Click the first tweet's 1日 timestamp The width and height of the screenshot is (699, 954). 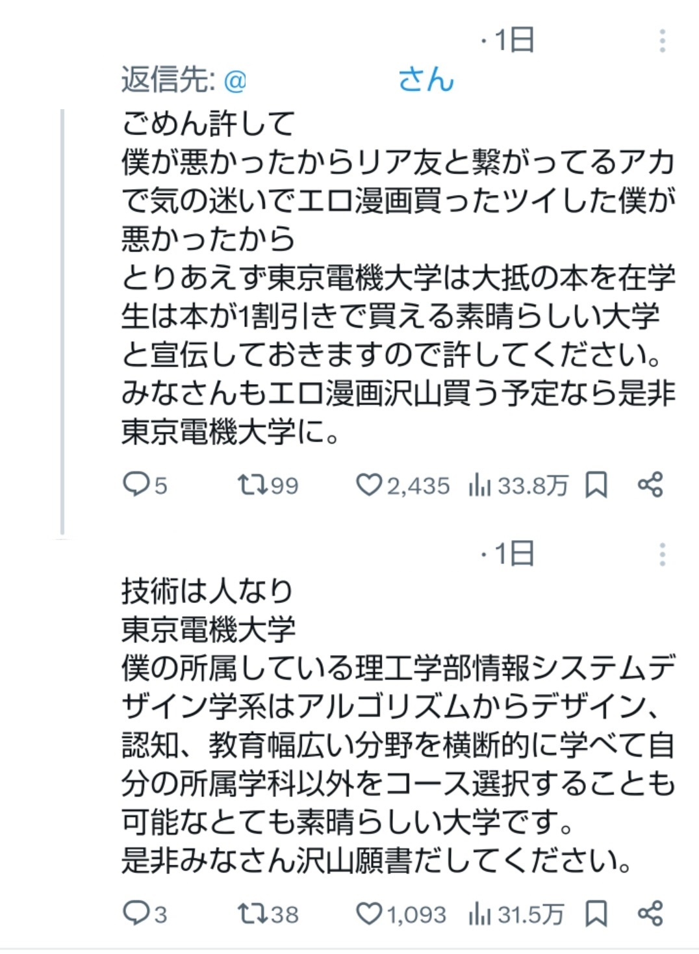514,40
